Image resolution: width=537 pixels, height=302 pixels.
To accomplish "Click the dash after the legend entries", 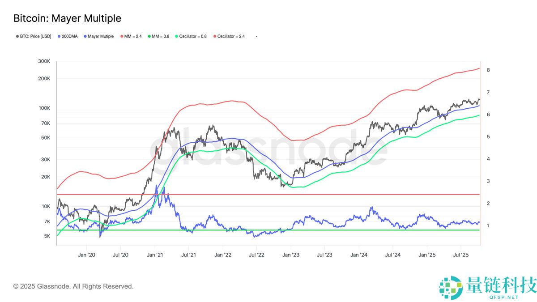I will click(256, 36).
